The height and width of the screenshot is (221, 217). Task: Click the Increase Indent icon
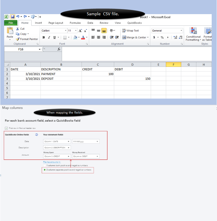117,37
